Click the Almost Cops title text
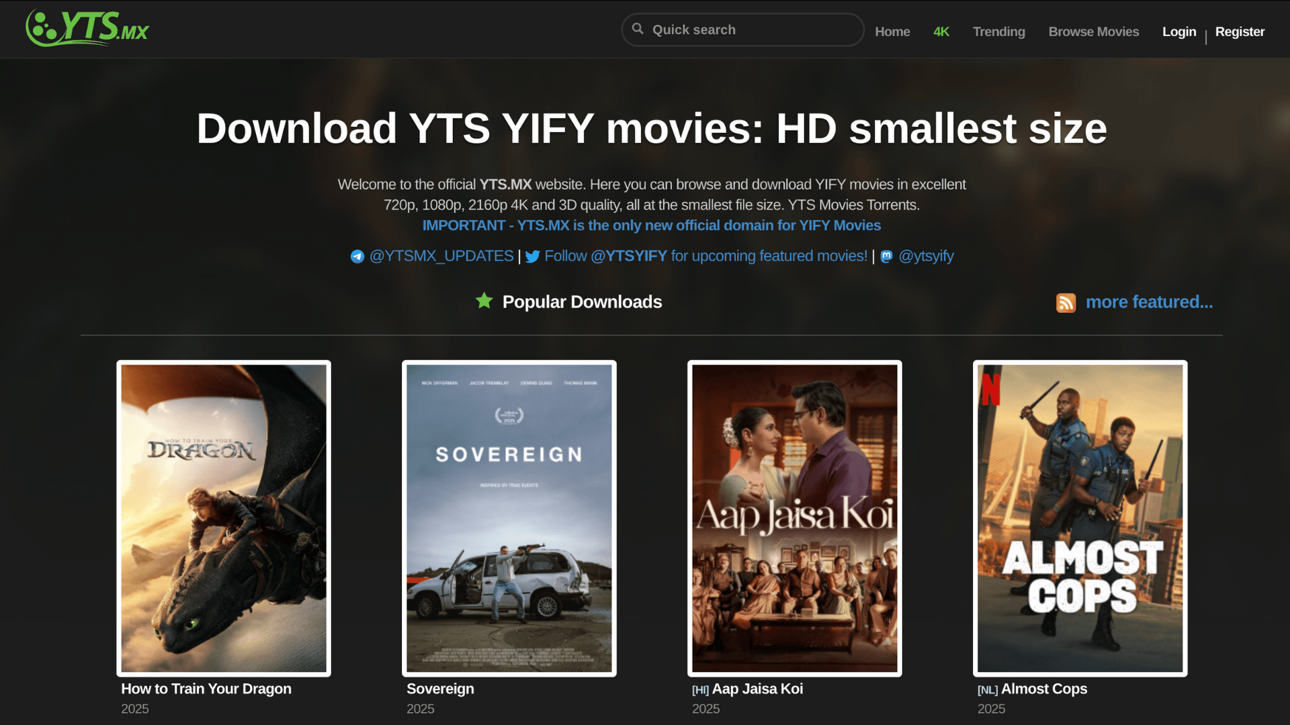Viewport: 1290px width, 725px height. pyautogui.click(x=1043, y=689)
